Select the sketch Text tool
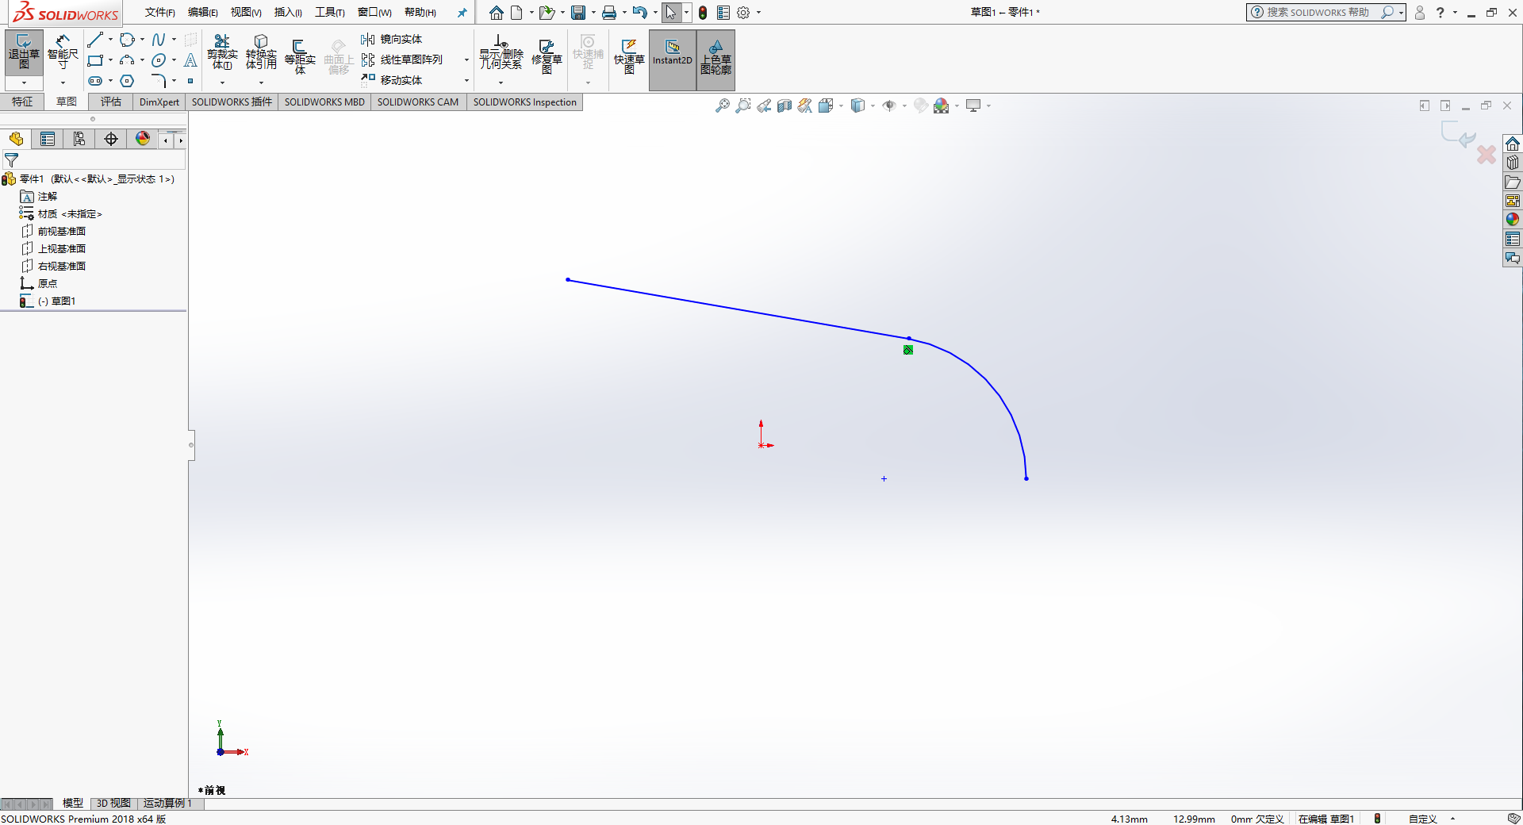Image resolution: width=1523 pixels, height=825 pixels. click(x=190, y=60)
